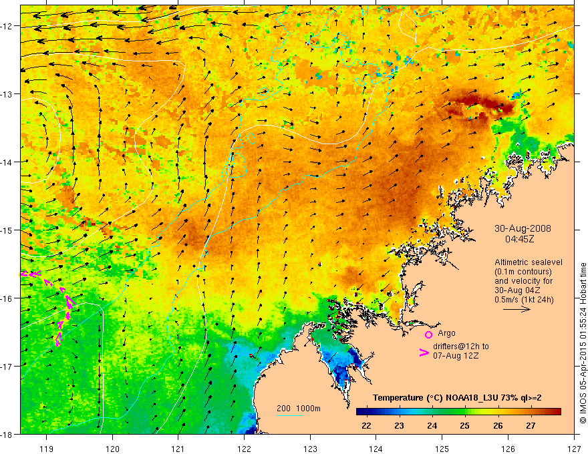Click the 'Altimetric sealevel' text line
The height and width of the screenshot is (454, 588).
[529, 262]
